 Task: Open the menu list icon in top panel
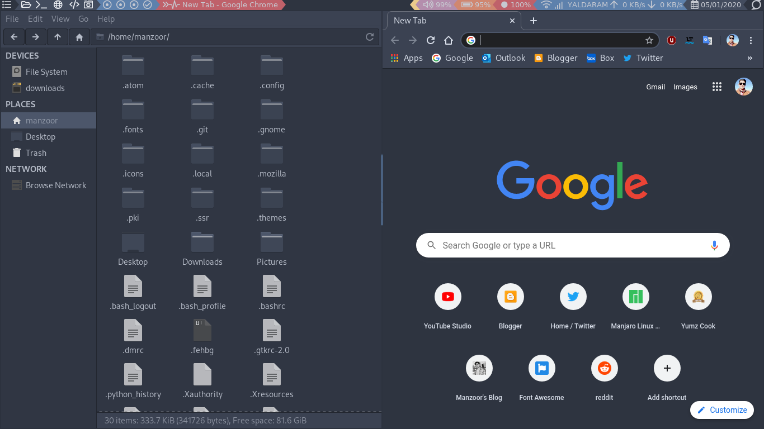coord(7,4)
